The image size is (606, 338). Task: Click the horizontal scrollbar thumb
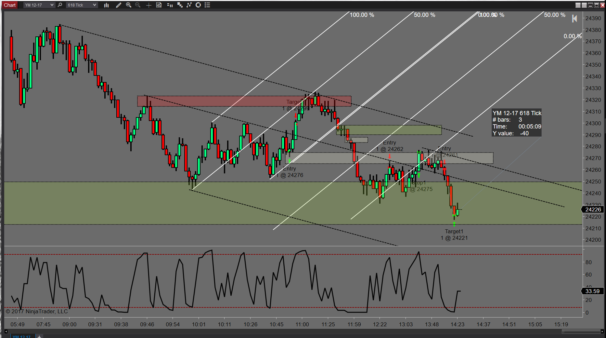(581, 331)
